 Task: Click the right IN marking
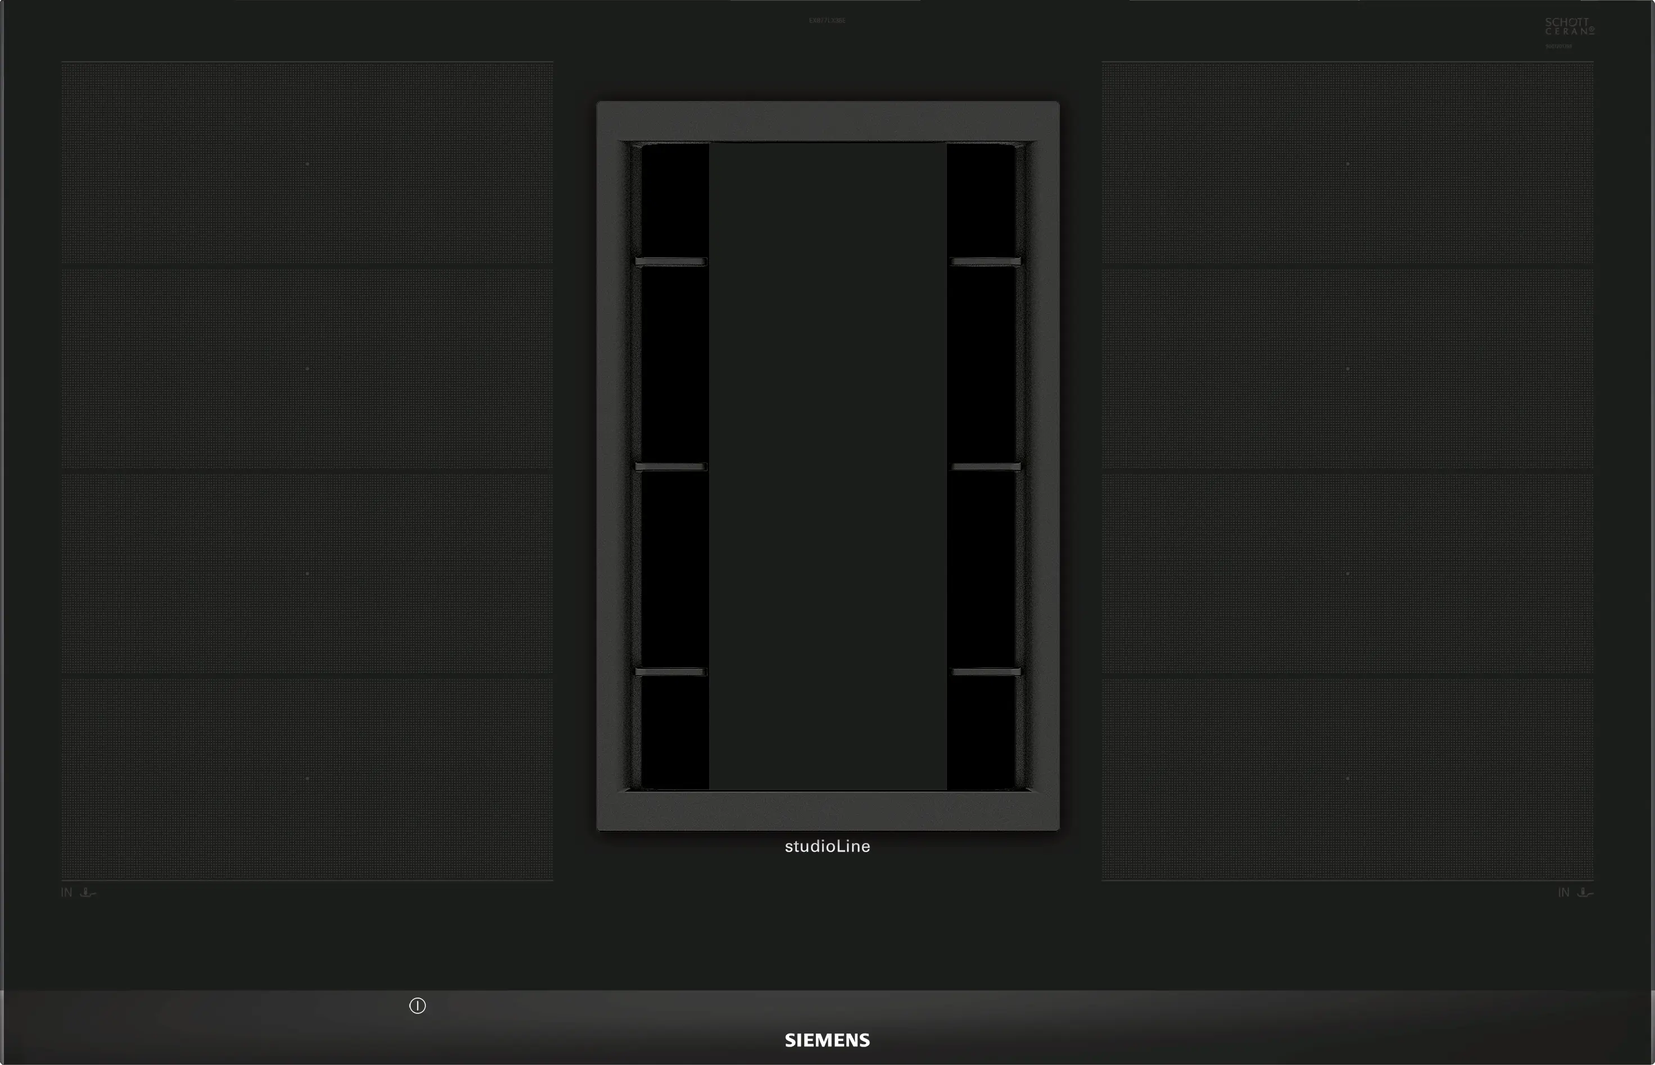[x=1563, y=893]
